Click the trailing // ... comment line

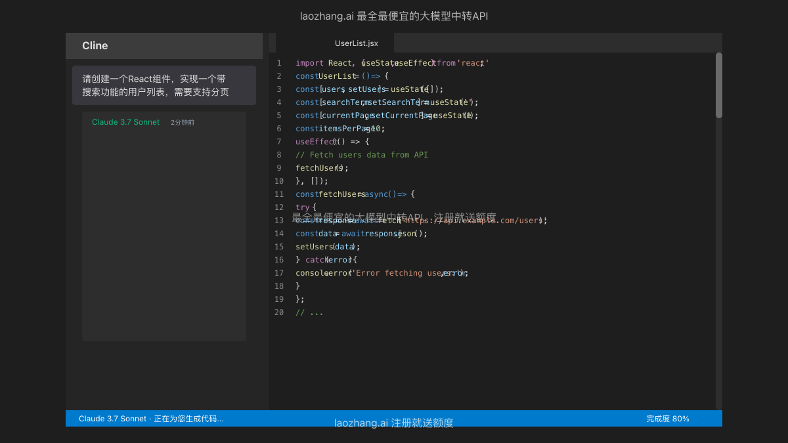coord(309,312)
